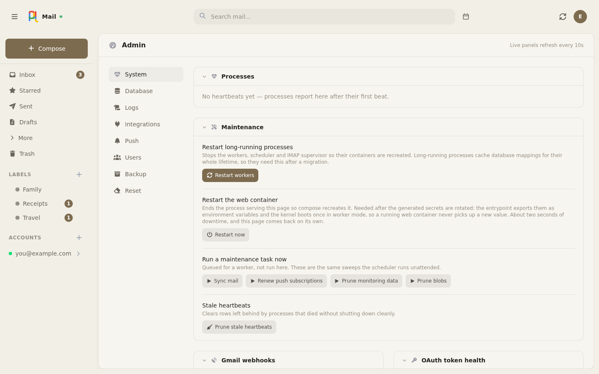
Task: Switch to the Logs section
Action: click(146, 108)
